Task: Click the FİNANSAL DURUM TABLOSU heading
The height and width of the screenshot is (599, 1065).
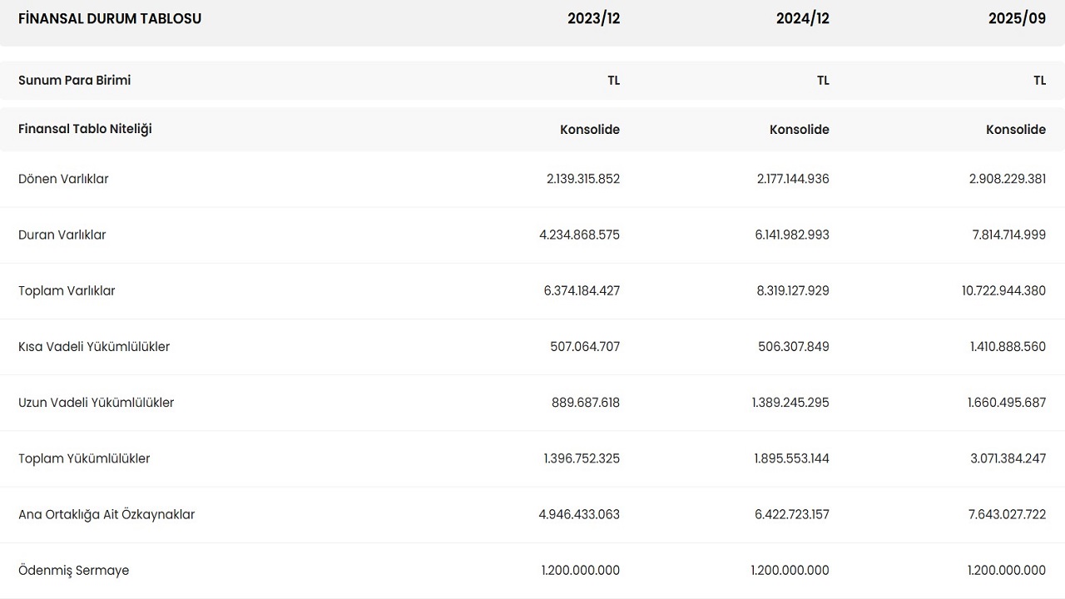Action: (x=110, y=18)
